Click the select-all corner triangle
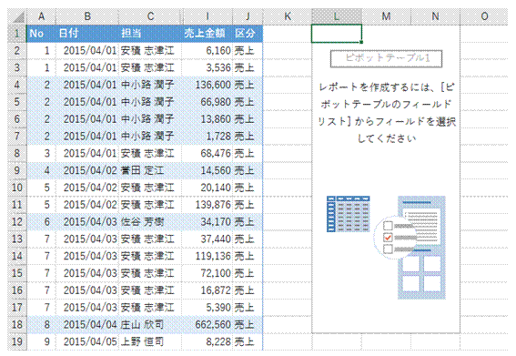Viewport: 516px width, 356px height. [x=17, y=16]
